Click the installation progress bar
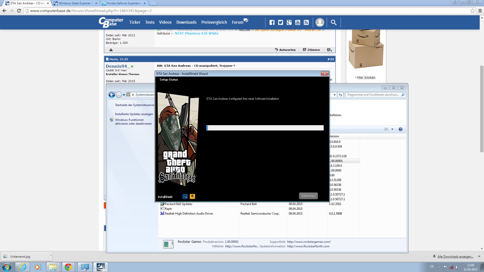484x272 pixels. click(265, 128)
